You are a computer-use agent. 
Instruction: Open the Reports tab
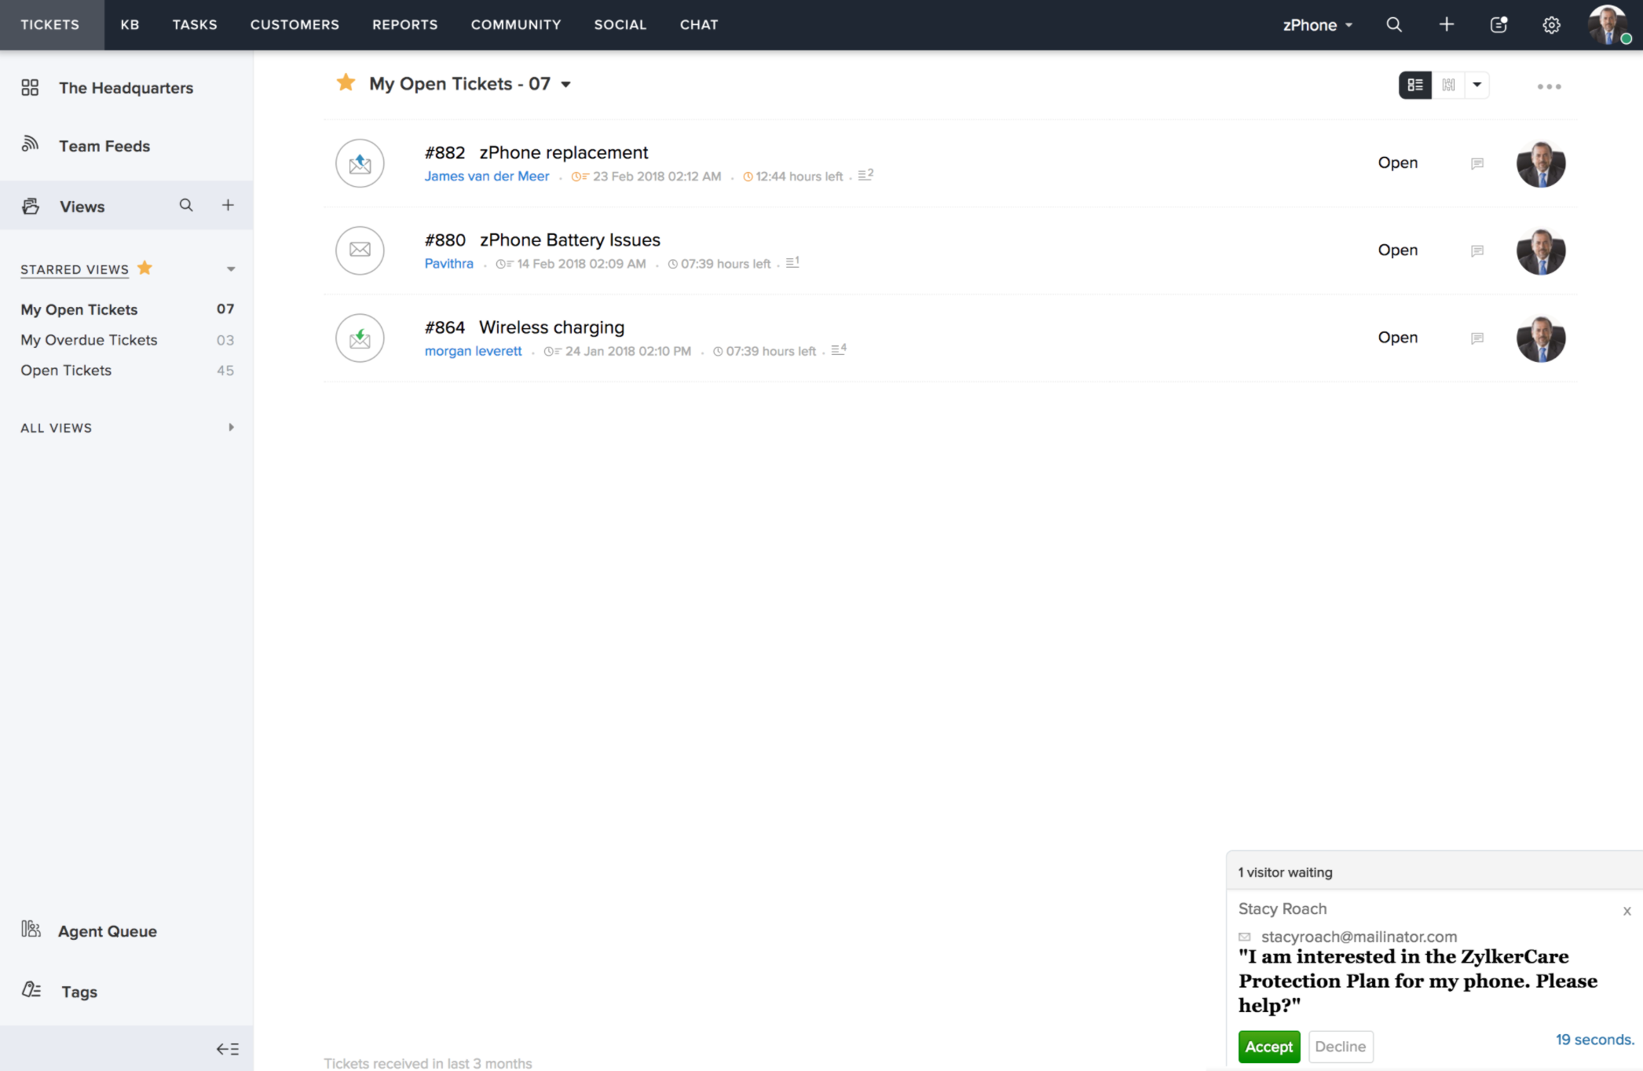point(405,24)
